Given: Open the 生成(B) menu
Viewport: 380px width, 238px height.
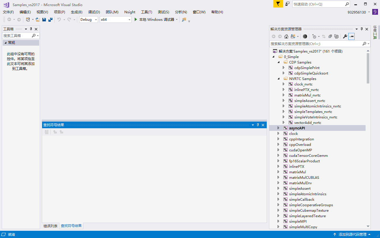Looking at the screenshot, I should (x=77, y=12).
